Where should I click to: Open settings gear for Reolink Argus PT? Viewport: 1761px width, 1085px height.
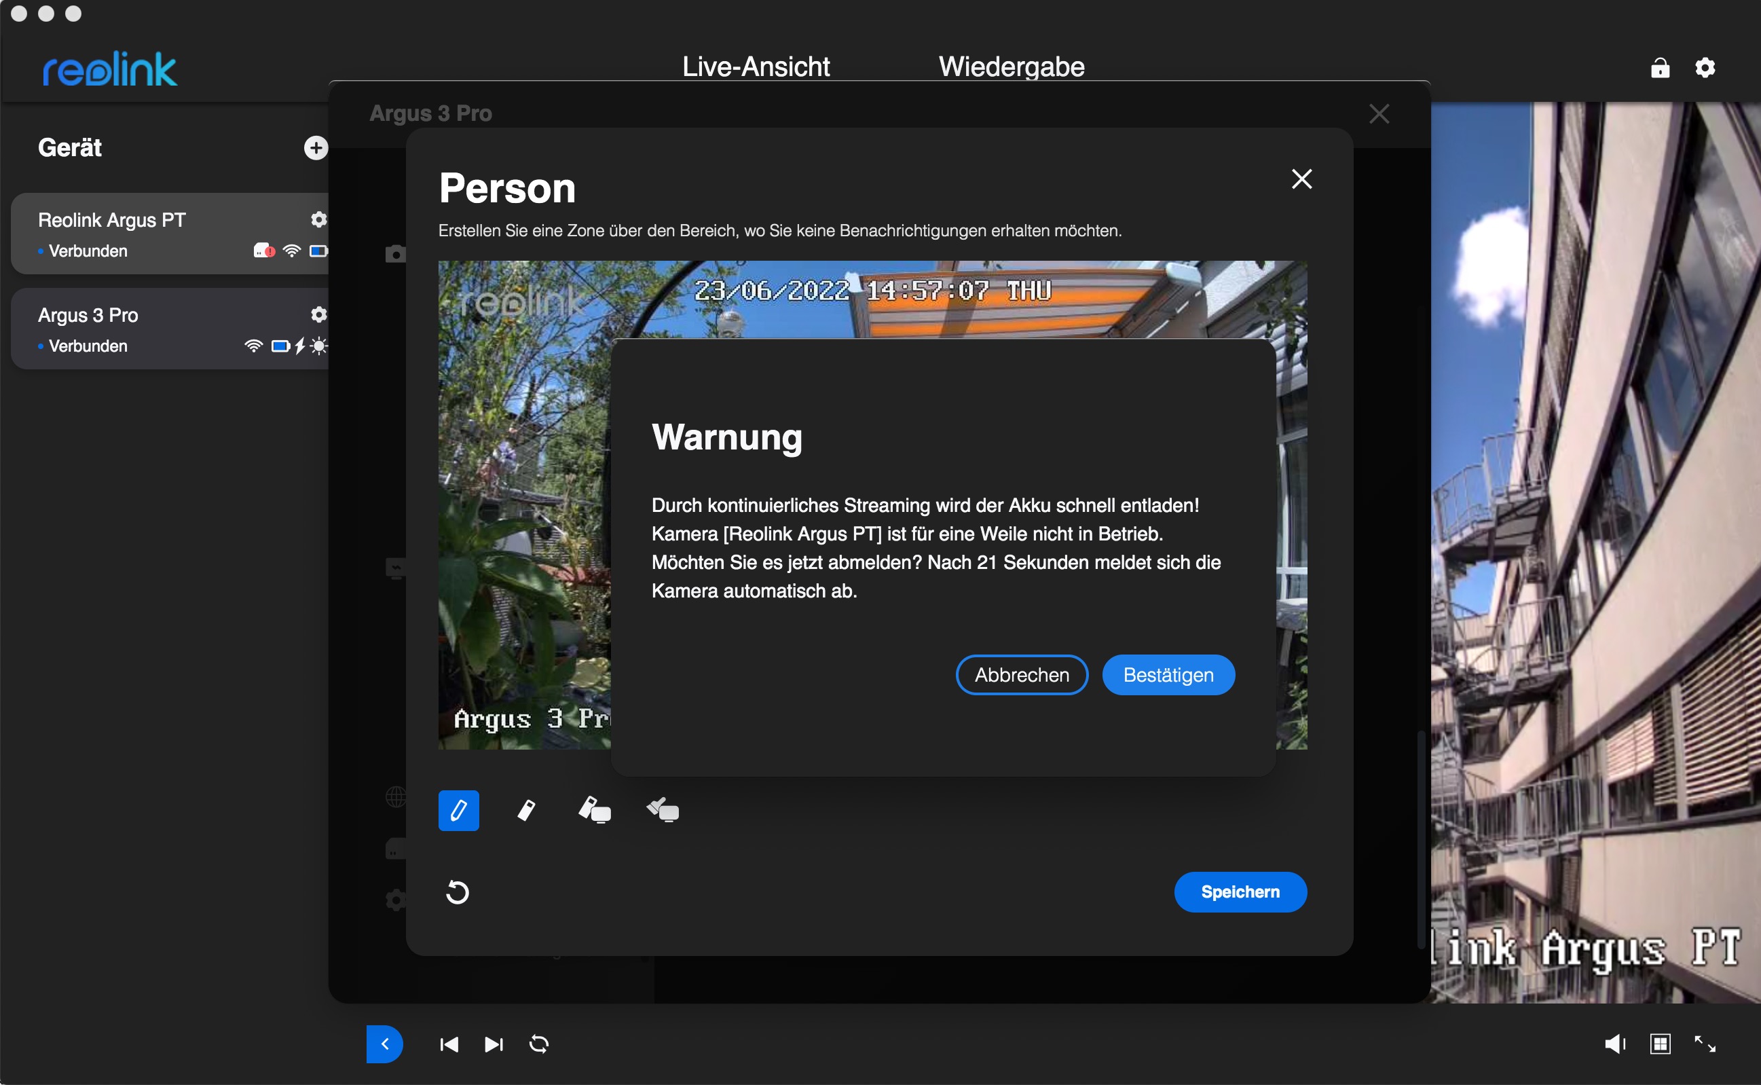point(318,219)
